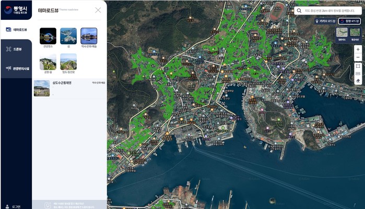Select the 섬 theme thumbnail
The width and height of the screenshot is (365, 209).
pyautogui.click(x=68, y=36)
